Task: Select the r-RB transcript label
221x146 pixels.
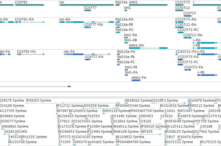Action: coord(197,45)
